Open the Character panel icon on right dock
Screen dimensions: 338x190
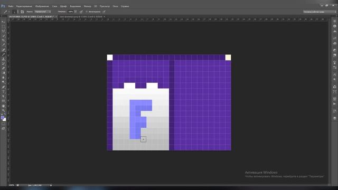coord(334,74)
